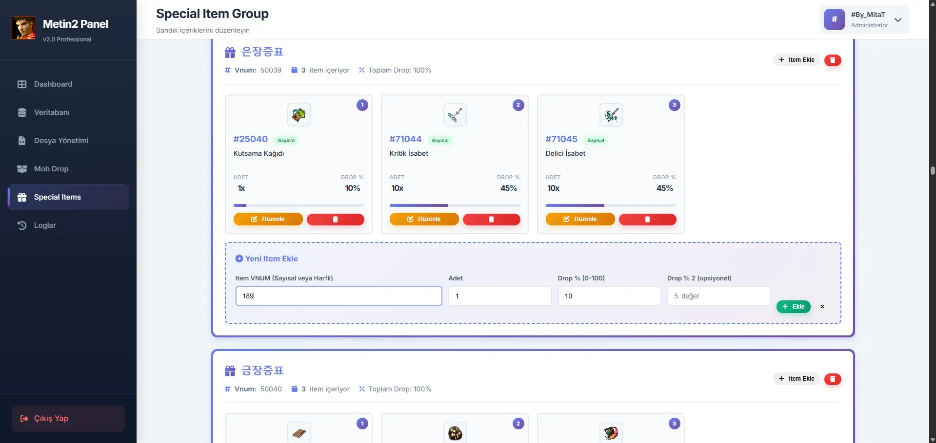Delete item #71045 with red trash button
The width and height of the screenshot is (936, 443).
[x=647, y=220]
